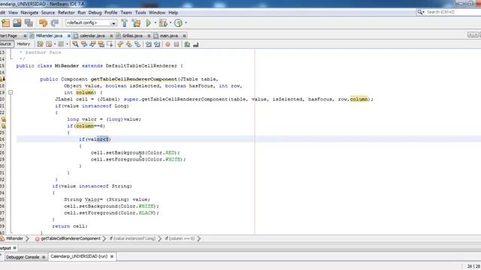The image size is (481, 270).
Task: Open the Refactor menu
Action: (x=66, y=13)
